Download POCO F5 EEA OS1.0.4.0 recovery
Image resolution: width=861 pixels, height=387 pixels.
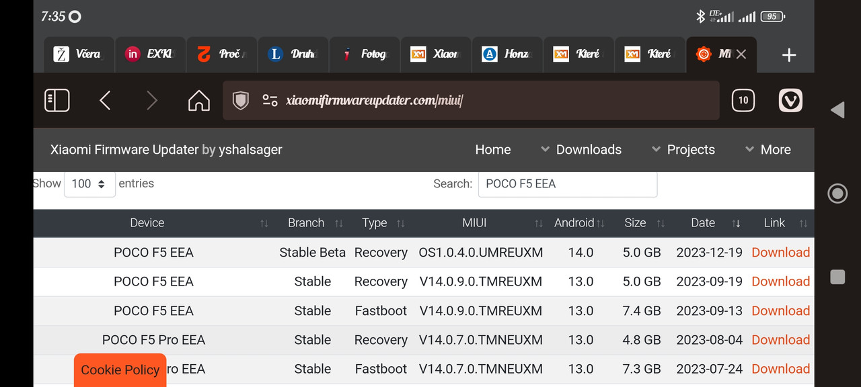780,253
